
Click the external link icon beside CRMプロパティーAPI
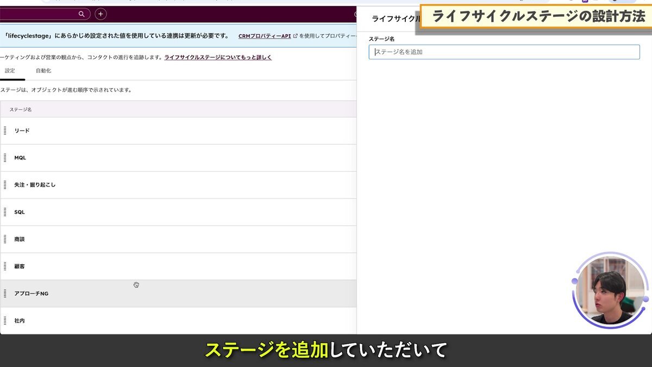295,36
